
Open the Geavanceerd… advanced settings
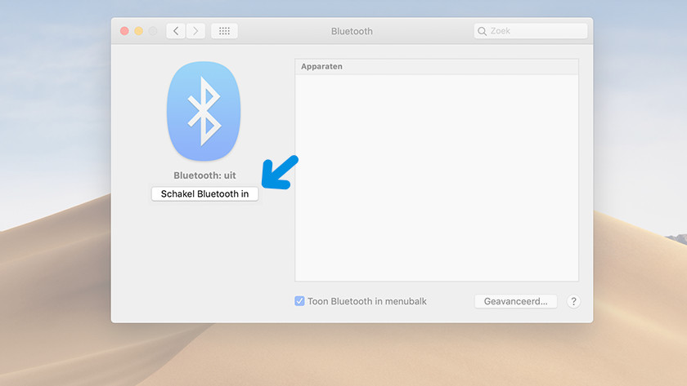pos(515,301)
